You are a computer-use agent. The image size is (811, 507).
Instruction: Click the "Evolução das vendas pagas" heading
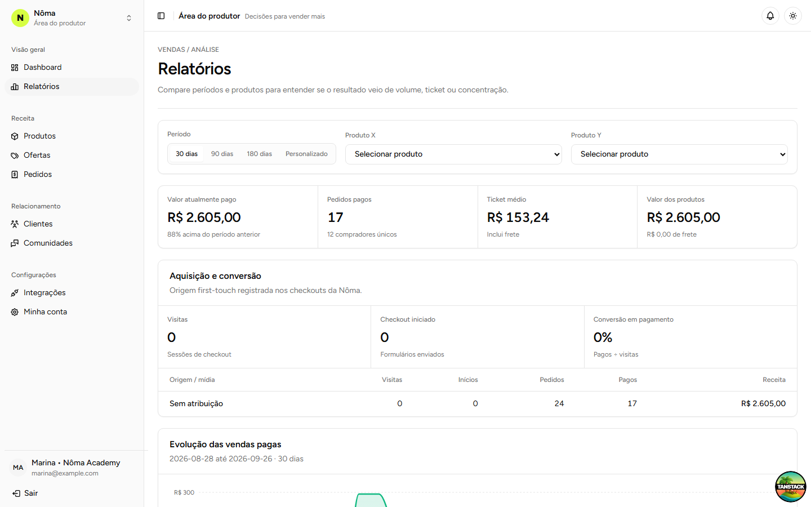[225, 444]
